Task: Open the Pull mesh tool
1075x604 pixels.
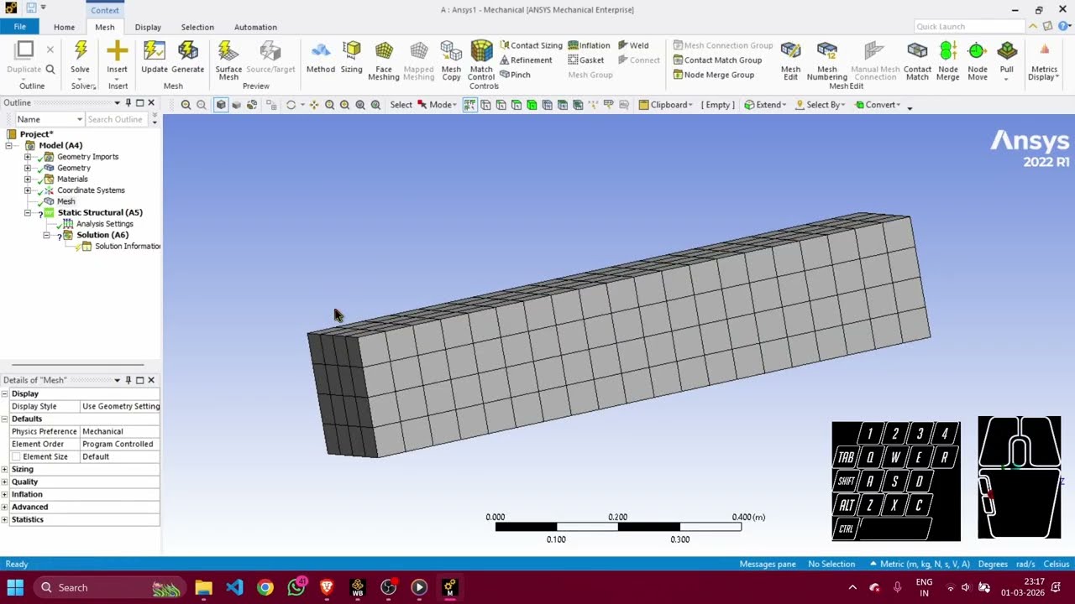Action: [x=1006, y=60]
